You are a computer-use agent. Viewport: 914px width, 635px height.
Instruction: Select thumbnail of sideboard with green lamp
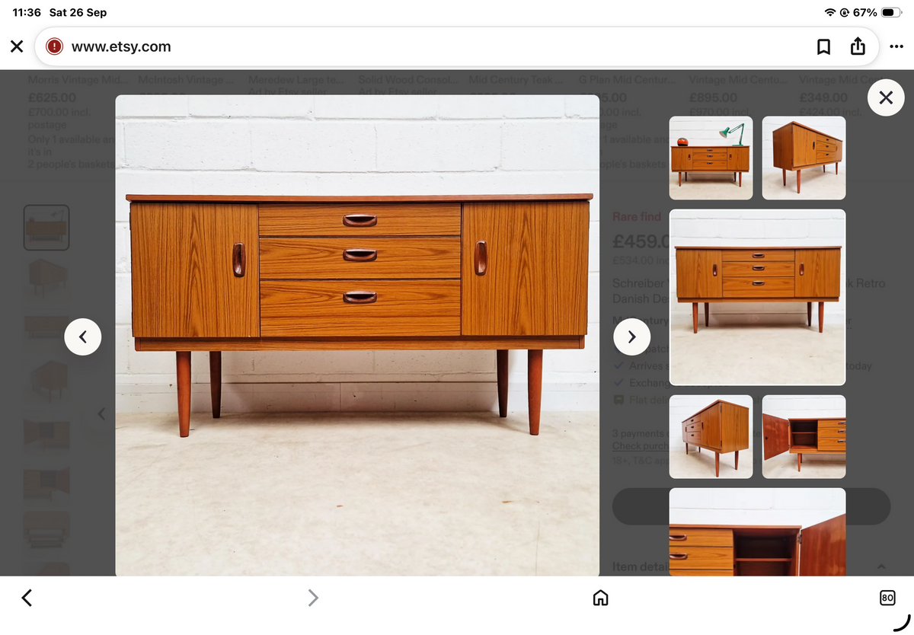[x=711, y=158]
